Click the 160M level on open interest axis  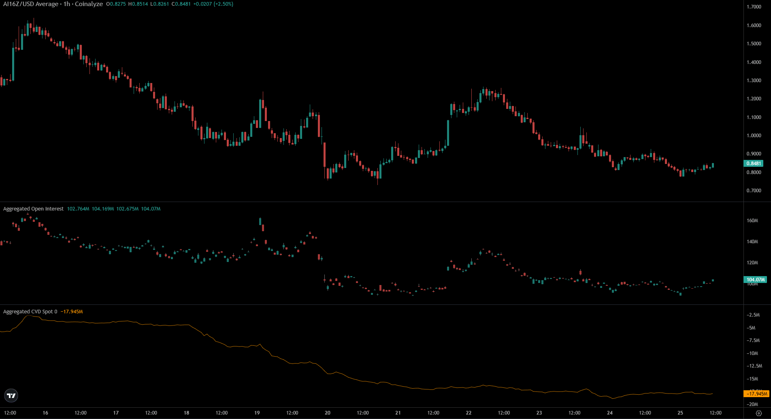[752, 221]
